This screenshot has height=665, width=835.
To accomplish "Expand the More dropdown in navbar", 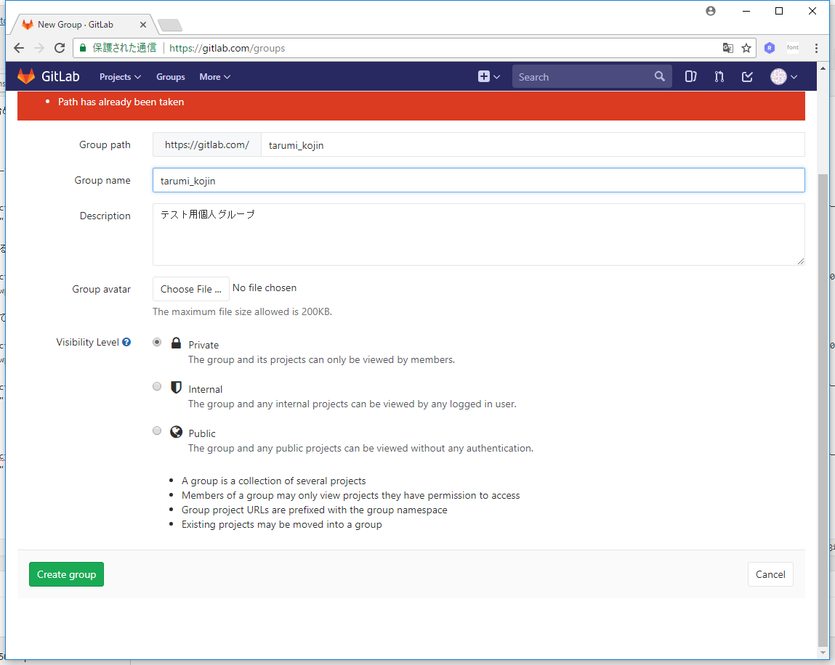I will click(x=214, y=76).
